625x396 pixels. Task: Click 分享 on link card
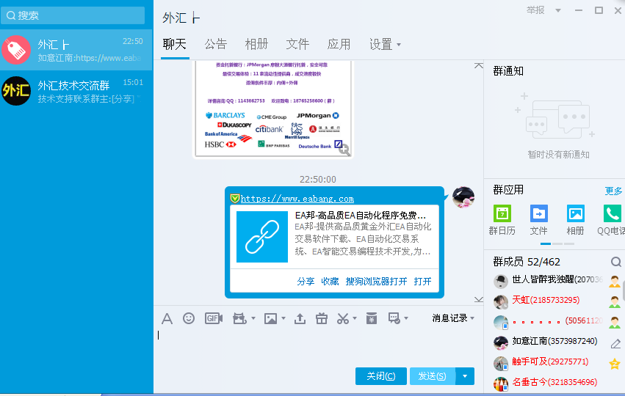pos(306,282)
